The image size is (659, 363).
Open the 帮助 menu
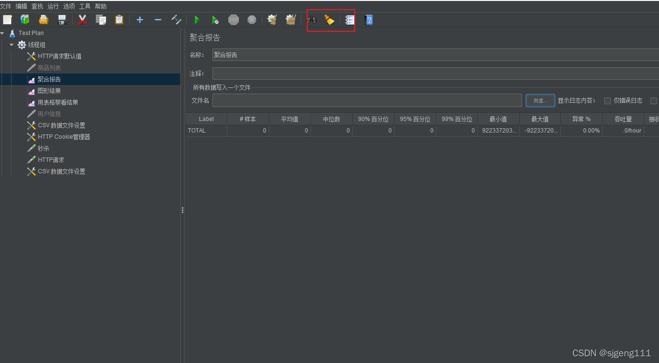coord(101,6)
